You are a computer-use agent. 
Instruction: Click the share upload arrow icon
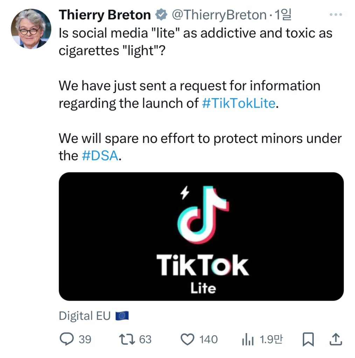(x=335, y=338)
